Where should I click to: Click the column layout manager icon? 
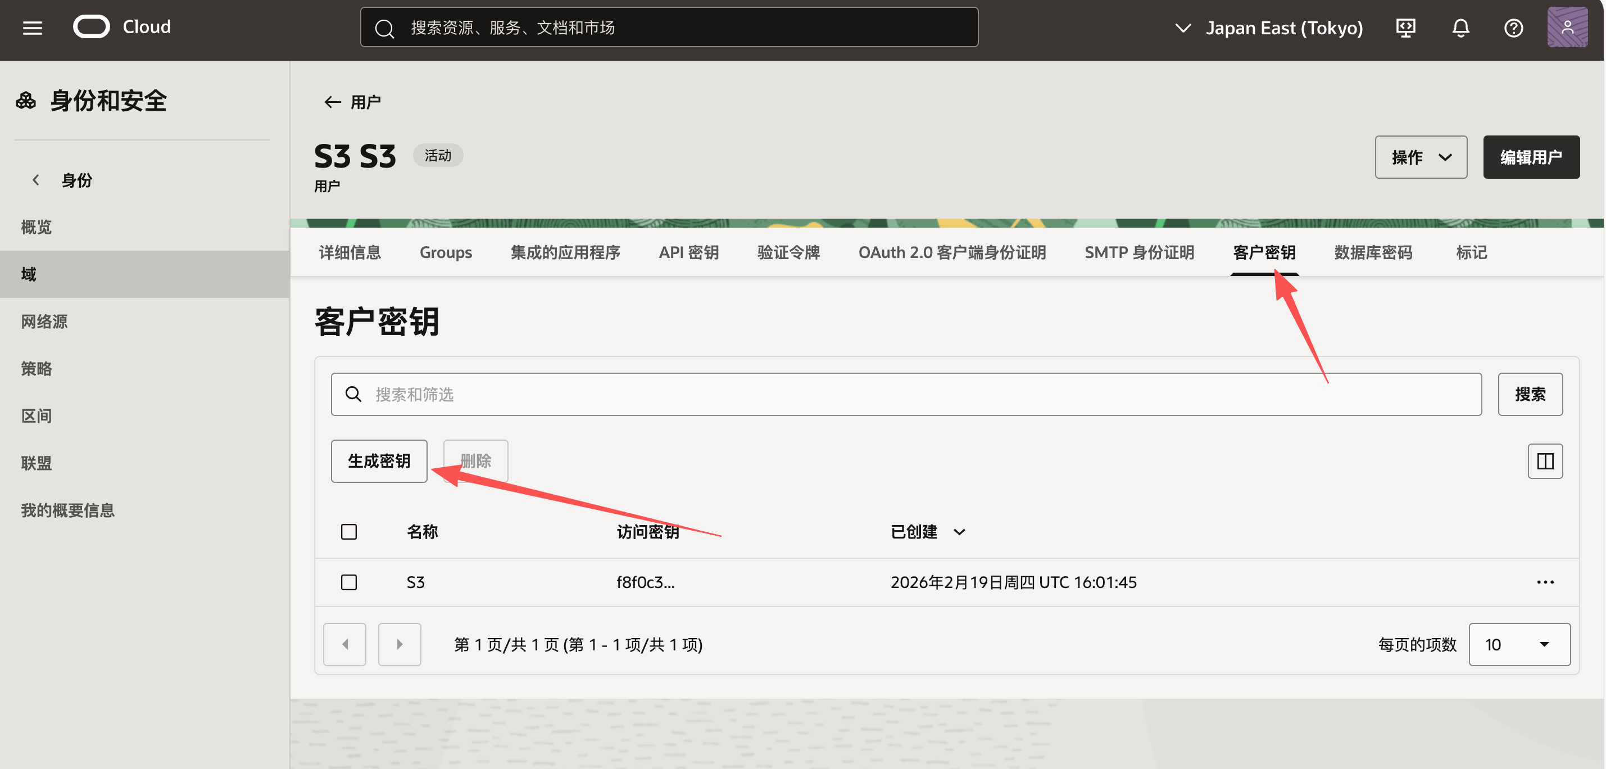click(1544, 461)
